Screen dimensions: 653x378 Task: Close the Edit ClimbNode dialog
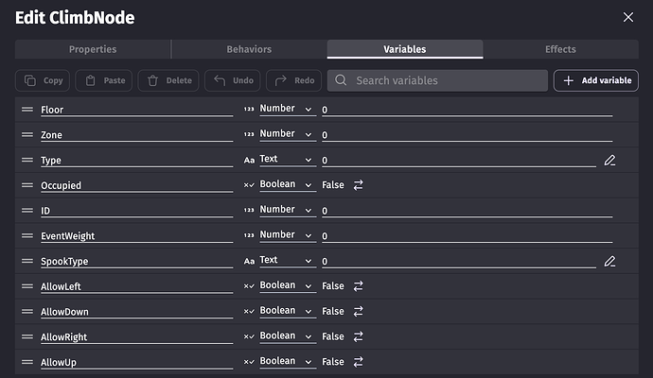point(628,17)
